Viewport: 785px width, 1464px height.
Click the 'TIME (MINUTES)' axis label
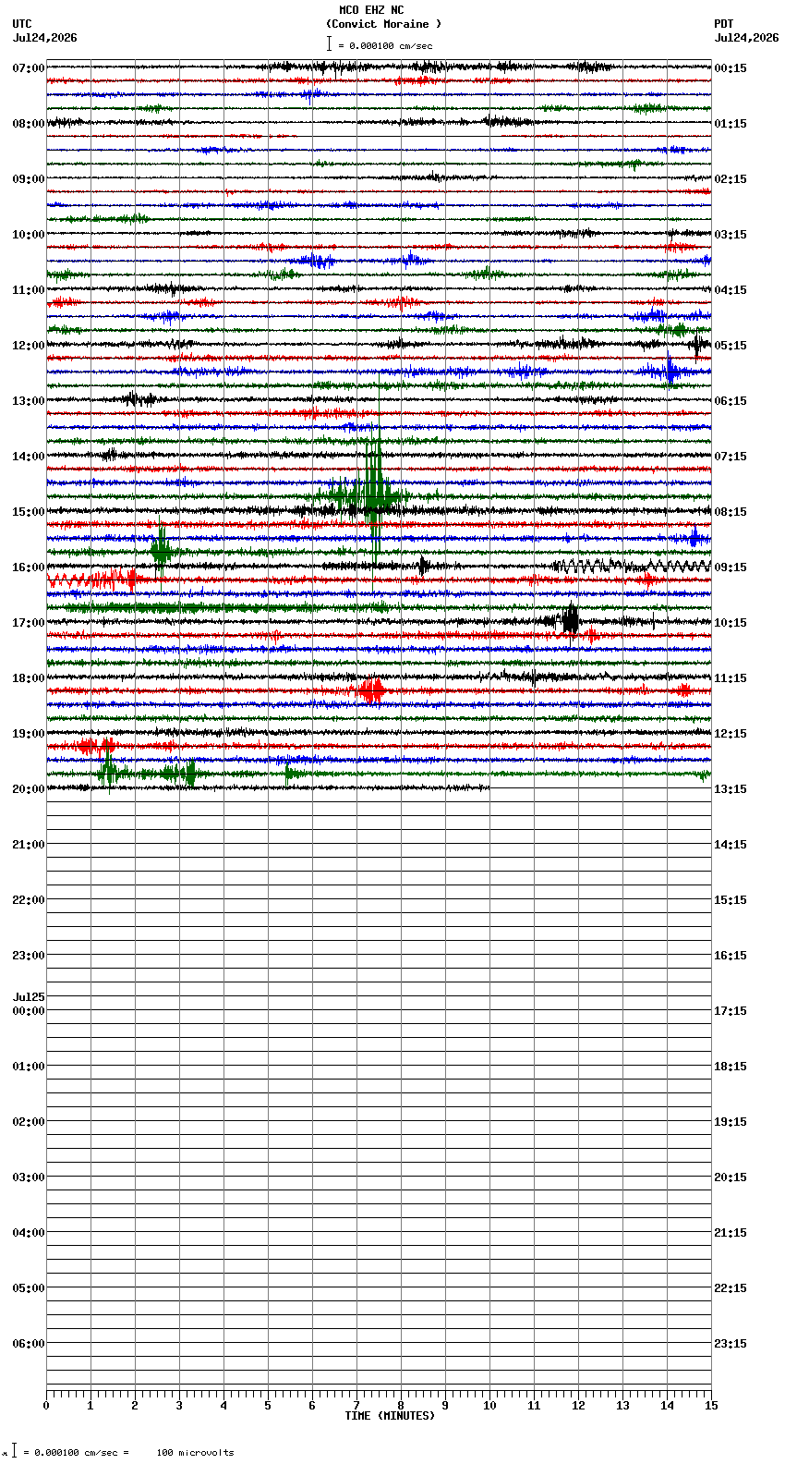(x=390, y=1416)
